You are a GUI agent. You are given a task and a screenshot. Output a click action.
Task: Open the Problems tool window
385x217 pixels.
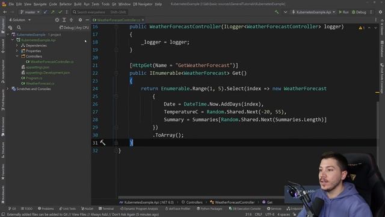point(46,209)
